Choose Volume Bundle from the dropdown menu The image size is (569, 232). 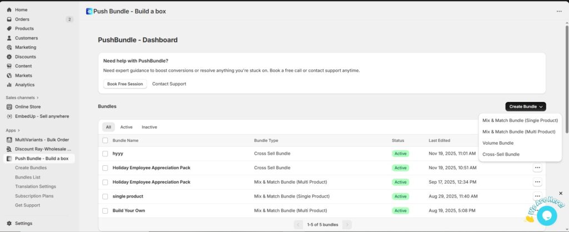498,143
